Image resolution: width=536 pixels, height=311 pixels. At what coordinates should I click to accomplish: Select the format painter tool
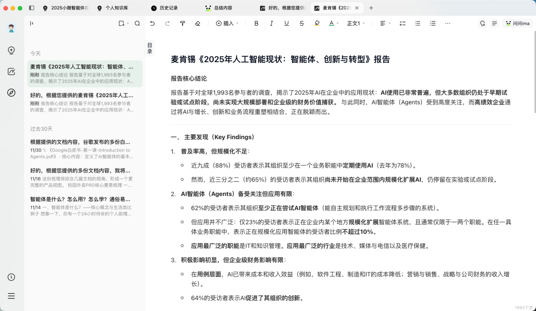pyautogui.click(x=183, y=23)
